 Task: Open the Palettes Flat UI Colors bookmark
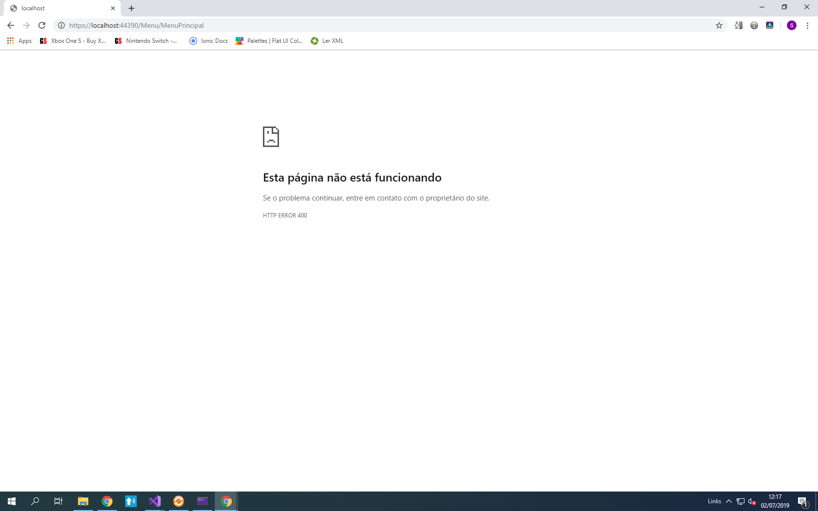click(269, 41)
